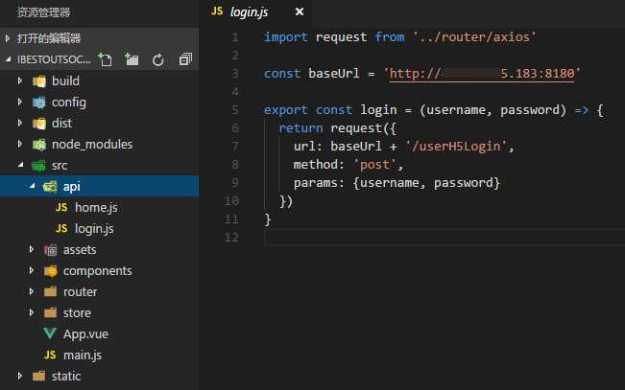This screenshot has width=625, height=390.
Task: Expand the store folder arrow
Action: click(31, 312)
